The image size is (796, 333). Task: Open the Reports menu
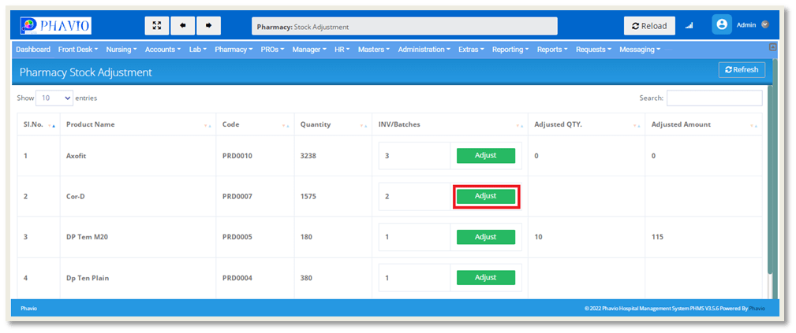pos(552,49)
